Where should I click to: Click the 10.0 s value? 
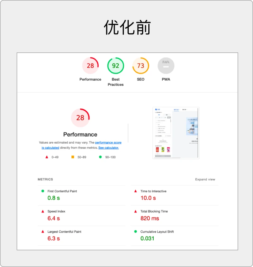point(148,198)
